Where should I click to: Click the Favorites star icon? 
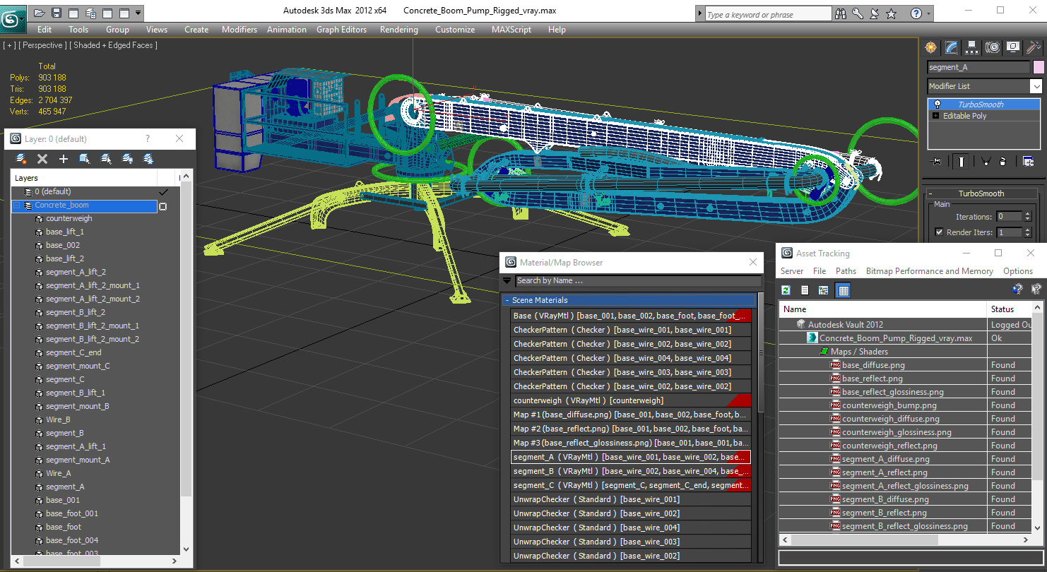tap(892, 13)
